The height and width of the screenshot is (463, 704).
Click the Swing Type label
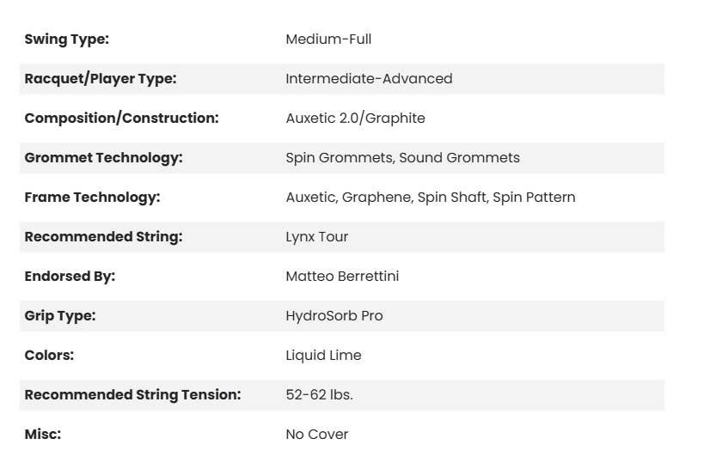click(67, 40)
